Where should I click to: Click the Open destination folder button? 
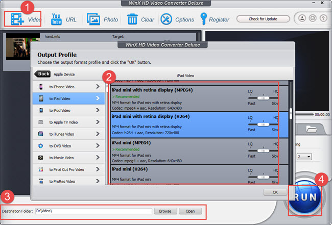[x=190, y=211]
